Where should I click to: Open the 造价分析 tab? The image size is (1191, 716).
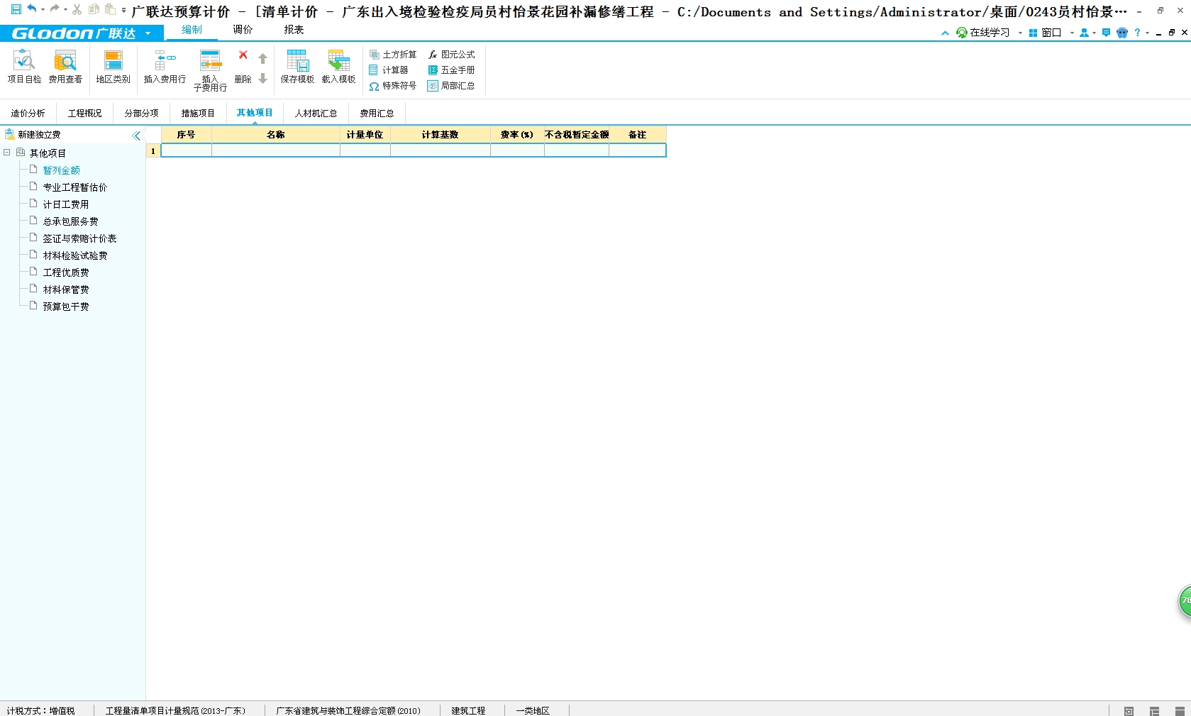pyautogui.click(x=28, y=114)
